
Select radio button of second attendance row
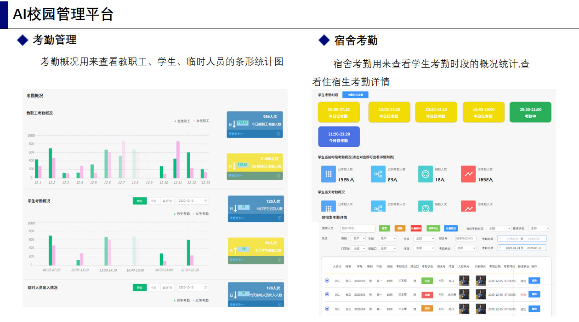click(327, 294)
